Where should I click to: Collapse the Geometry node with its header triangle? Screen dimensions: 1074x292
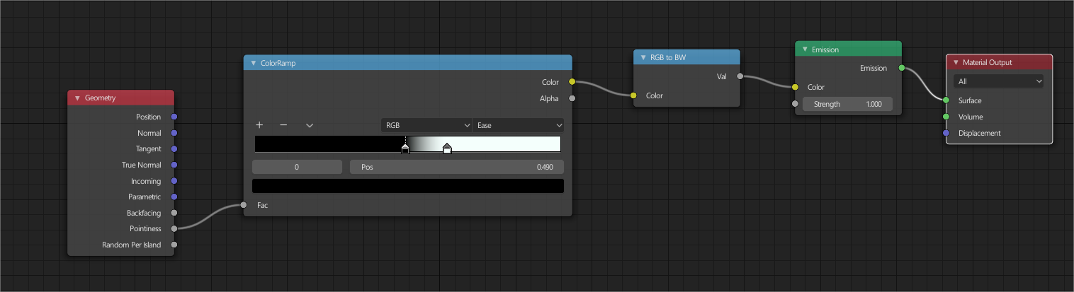coord(77,98)
